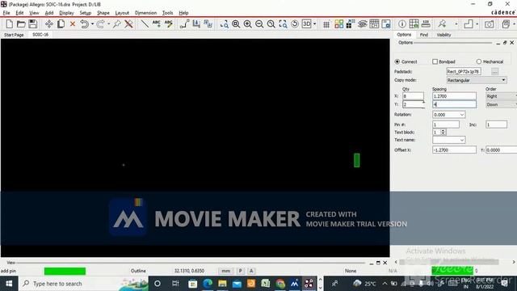Open dropdown arrow next to 3D button

(314, 24)
